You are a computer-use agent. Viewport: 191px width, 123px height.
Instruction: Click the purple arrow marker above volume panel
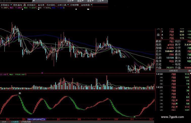tap(42, 73)
